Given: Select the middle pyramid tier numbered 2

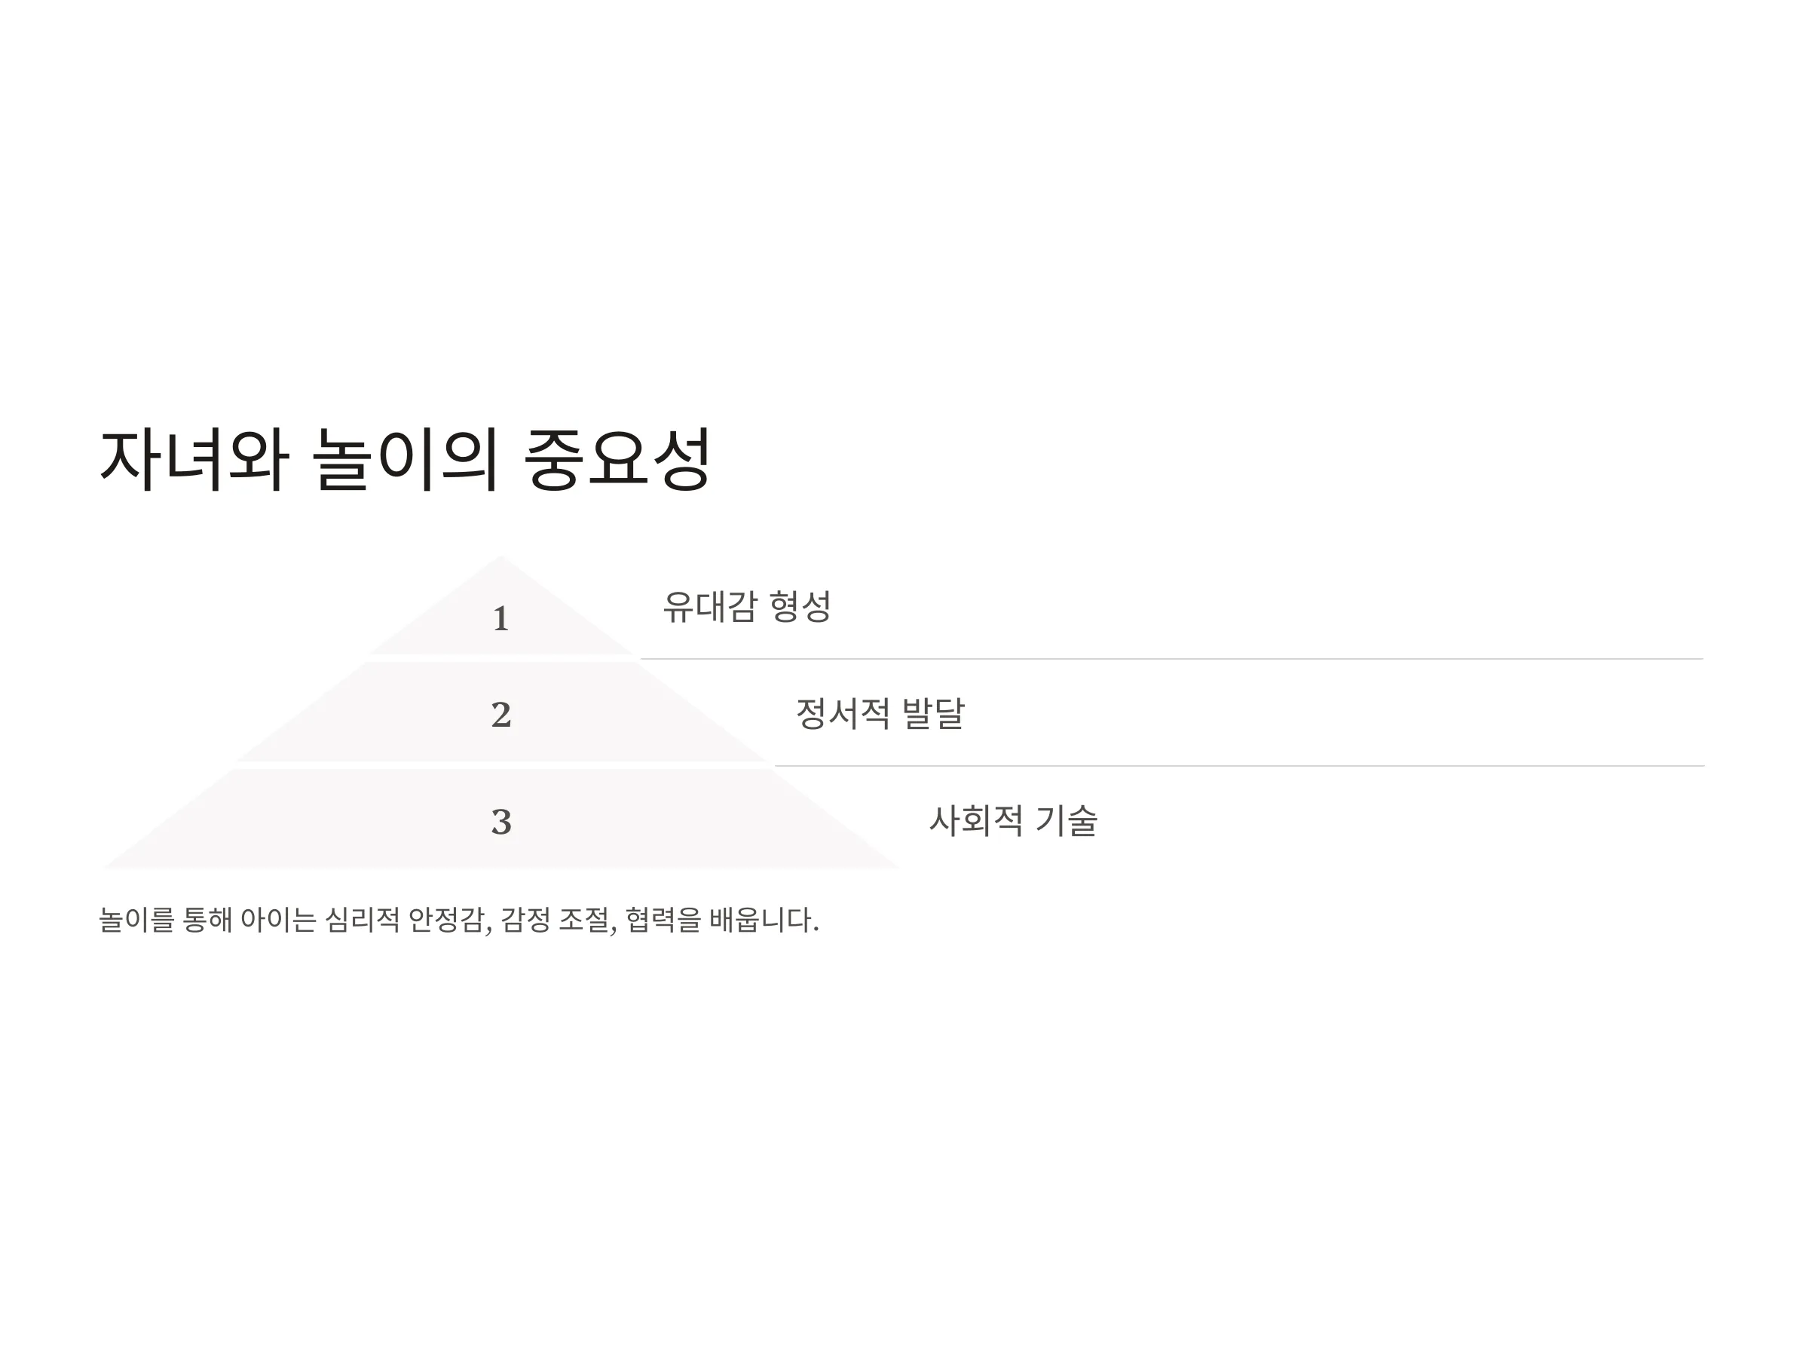Looking at the screenshot, I should (500, 712).
